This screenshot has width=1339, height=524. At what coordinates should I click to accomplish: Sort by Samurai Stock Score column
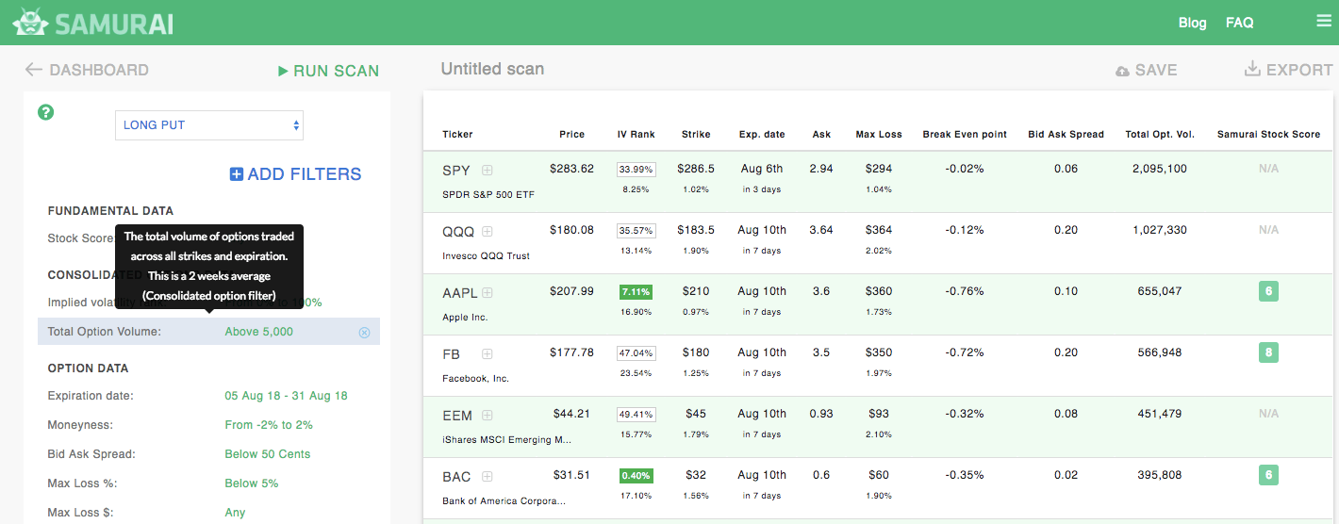[1268, 134]
